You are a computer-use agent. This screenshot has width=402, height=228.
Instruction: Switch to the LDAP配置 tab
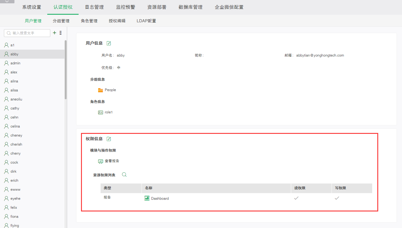pos(146,21)
